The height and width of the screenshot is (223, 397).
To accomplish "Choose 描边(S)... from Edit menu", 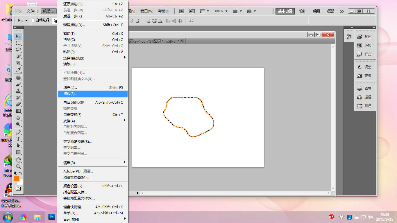I will point(92,94).
